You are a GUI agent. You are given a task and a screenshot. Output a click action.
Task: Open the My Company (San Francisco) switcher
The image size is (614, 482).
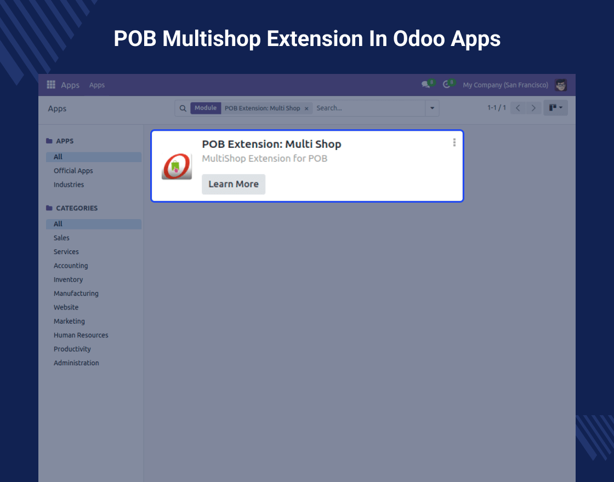tap(505, 85)
